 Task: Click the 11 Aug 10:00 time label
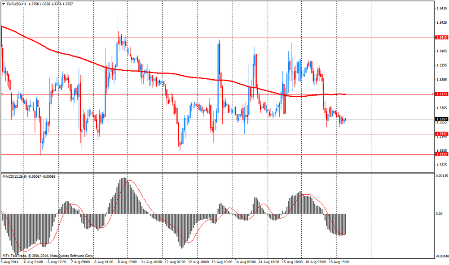click(152, 262)
